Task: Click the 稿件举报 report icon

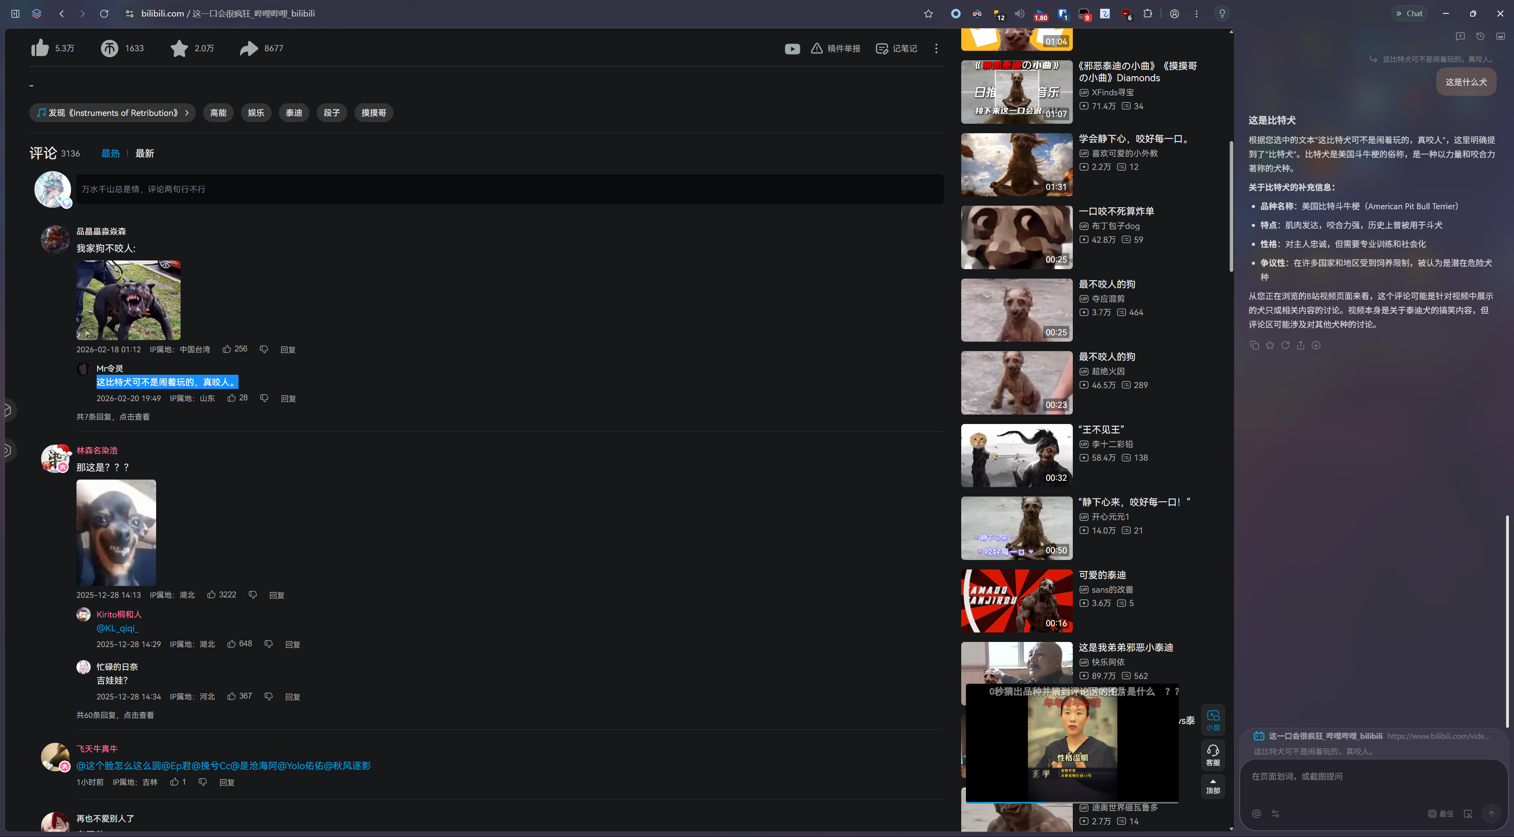Action: (x=817, y=49)
